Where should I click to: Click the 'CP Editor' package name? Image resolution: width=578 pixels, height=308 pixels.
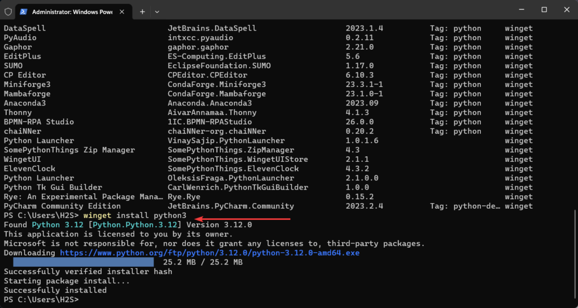(x=25, y=75)
